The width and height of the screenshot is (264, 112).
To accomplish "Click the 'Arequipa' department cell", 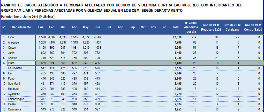I will point(14,42).
